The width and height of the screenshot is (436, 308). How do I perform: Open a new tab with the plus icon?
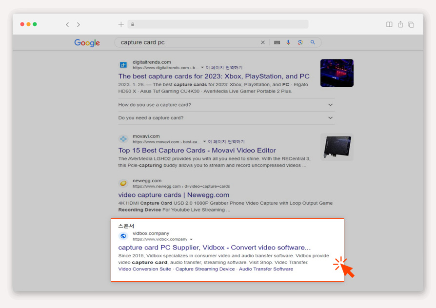click(121, 24)
